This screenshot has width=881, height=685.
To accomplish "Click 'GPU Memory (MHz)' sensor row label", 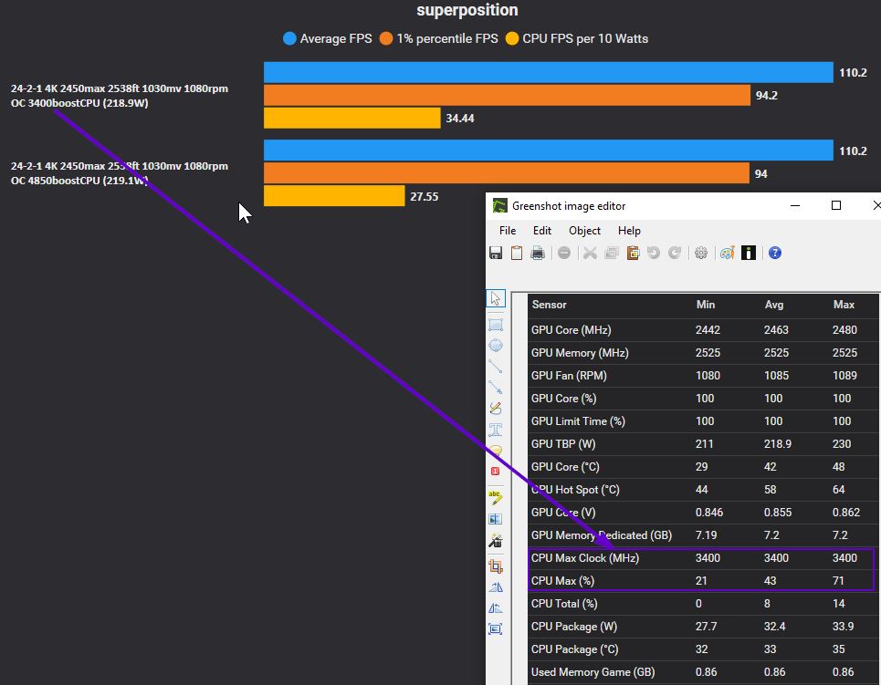I will click(580, 353).
